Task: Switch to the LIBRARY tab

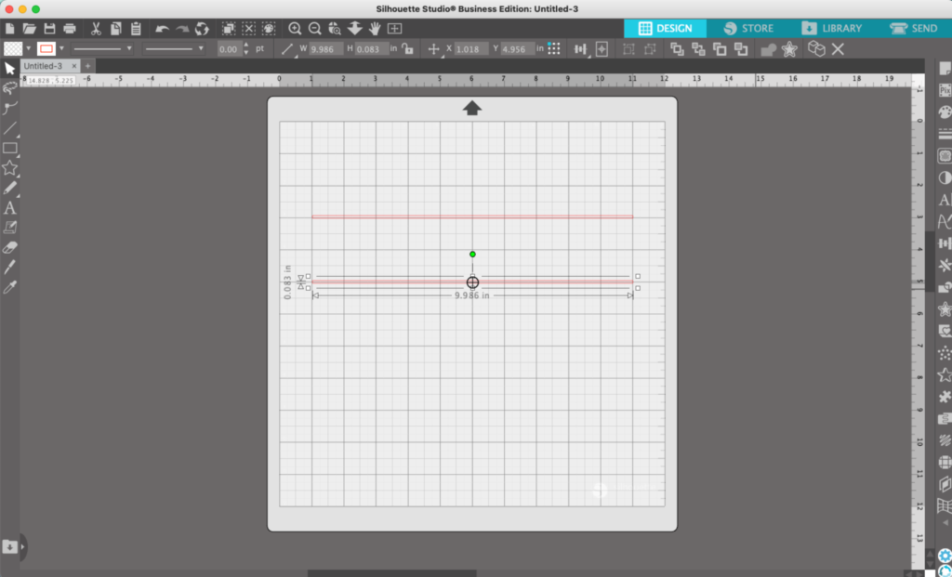Action: tap(832, 29)
